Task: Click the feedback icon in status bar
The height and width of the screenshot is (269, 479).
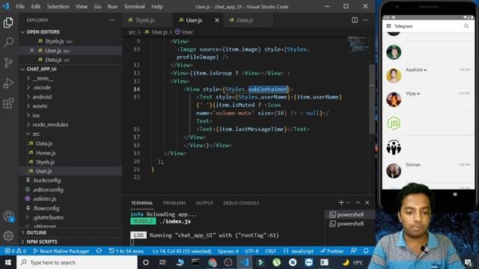Action: (353, 251)
